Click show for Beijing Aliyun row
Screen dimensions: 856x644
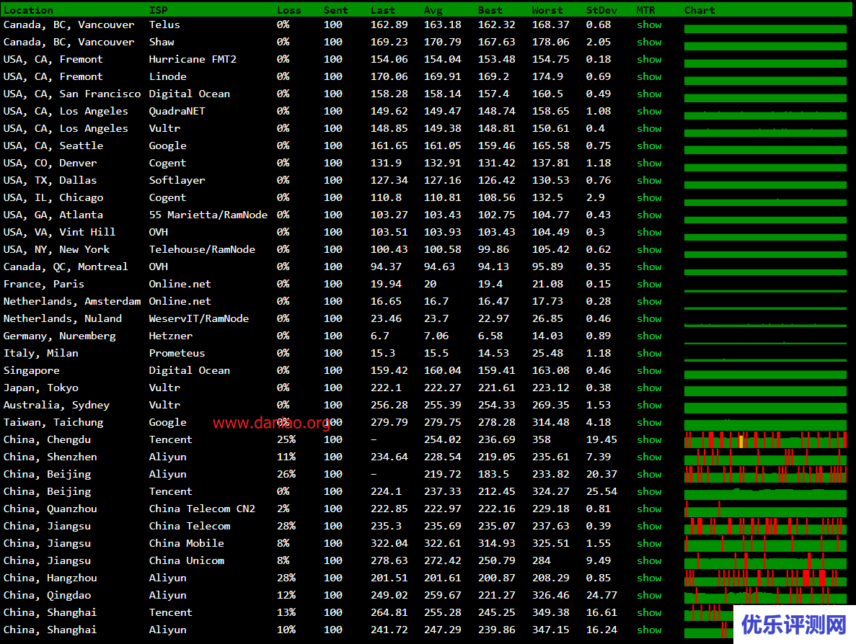coord(649,475)
